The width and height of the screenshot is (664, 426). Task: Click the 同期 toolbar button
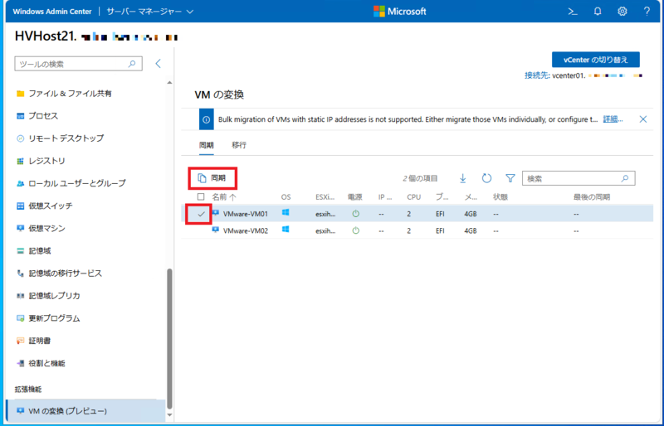[212, 178]
